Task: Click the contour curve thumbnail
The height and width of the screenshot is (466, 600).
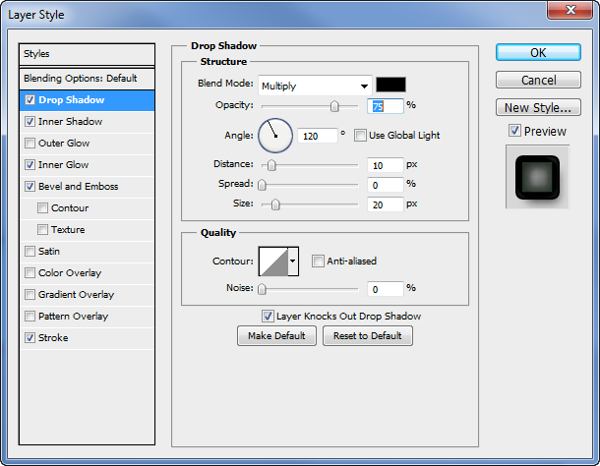Action: pyautogui.click(x=273, y=262)
